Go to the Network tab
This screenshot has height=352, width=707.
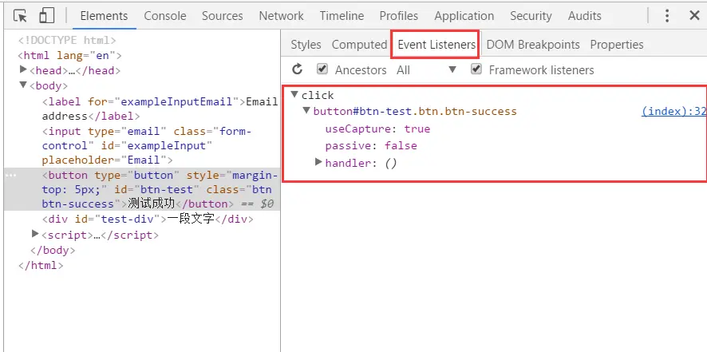pos(282,16)
